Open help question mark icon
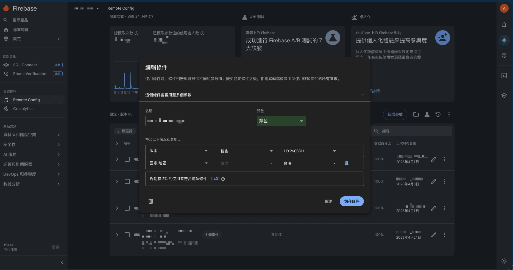This screenshot has width=513, height=270. (x=504, y=55)
